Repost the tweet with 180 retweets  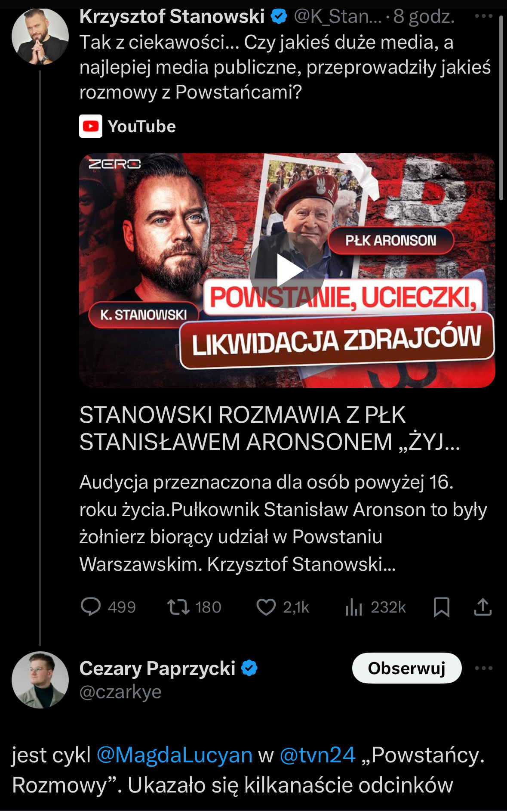178,607
